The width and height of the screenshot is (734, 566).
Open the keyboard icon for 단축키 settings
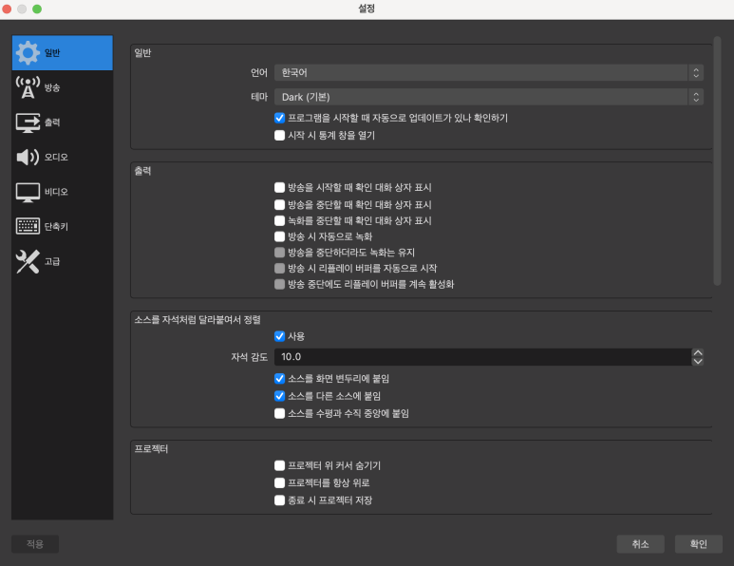point(28,227)
